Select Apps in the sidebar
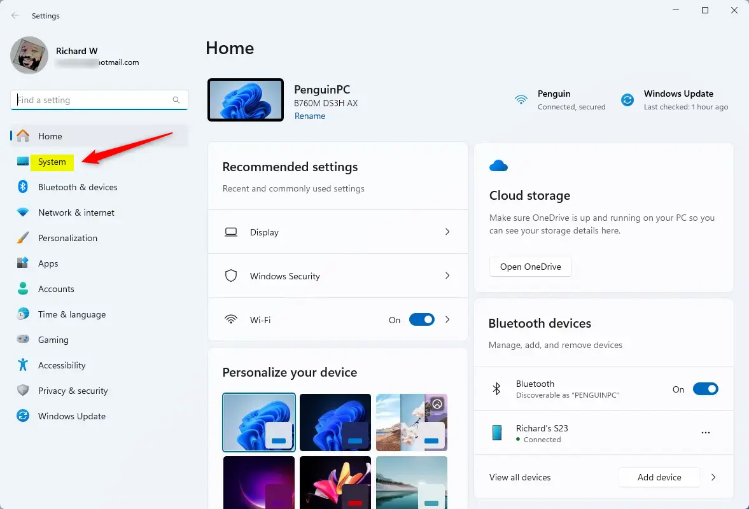749x509 pixels. (99, 263)
